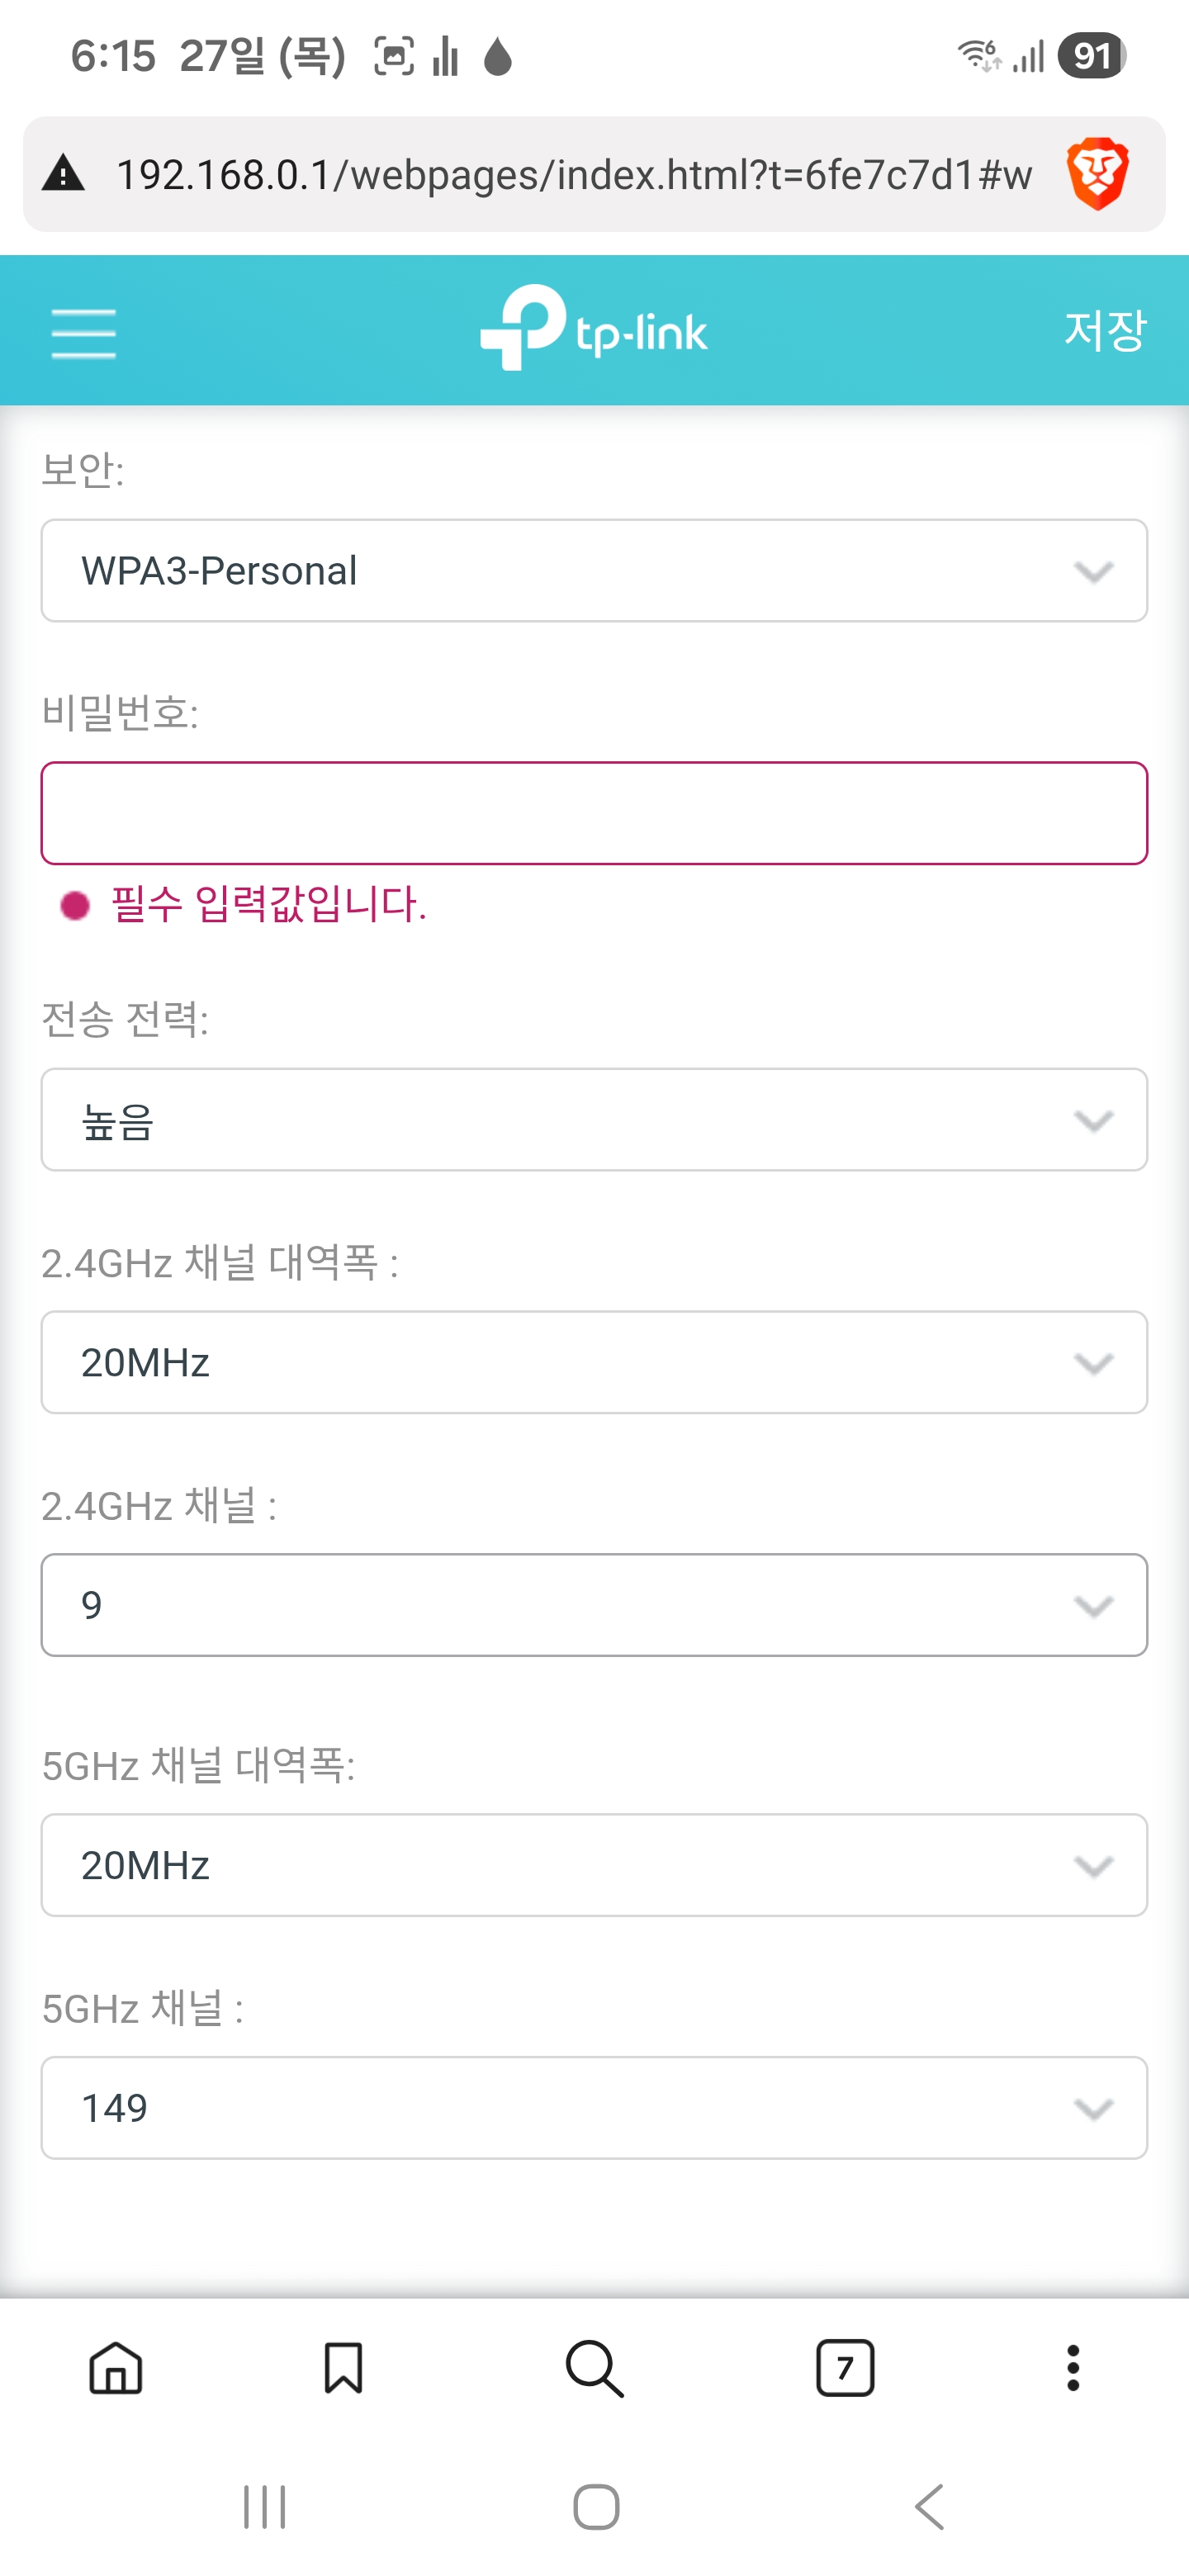
Task: Open the 5GHz channel dropdown showing 149
Action: [594, 2108]
